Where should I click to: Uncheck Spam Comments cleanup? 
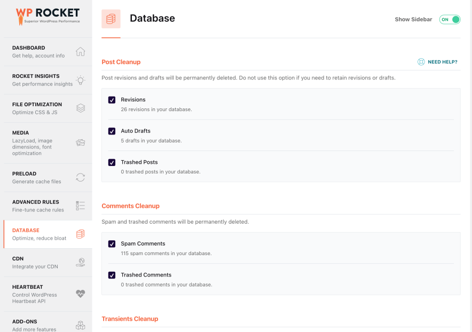pos(112,243)
